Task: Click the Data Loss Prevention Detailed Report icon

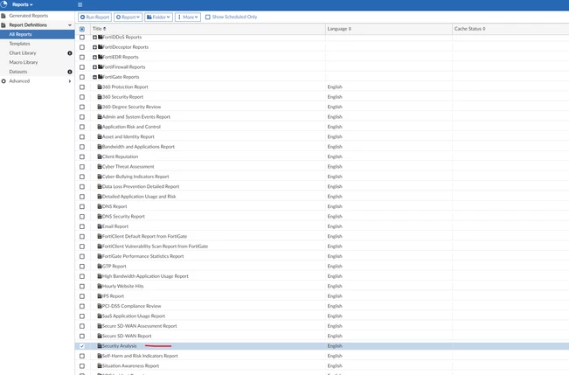Action: pyautogui.click(x=100, y=186)
